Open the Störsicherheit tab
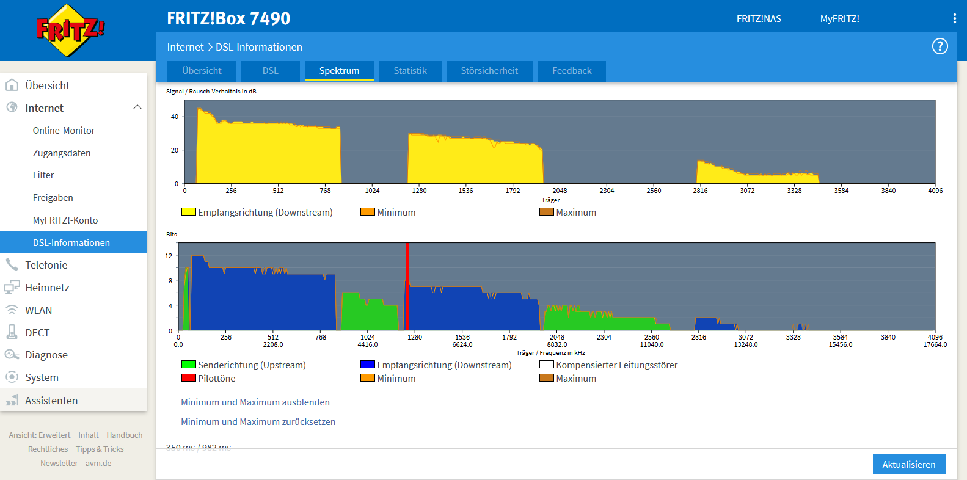Viewport: 967px width, 480px height. tap(489, 71)
